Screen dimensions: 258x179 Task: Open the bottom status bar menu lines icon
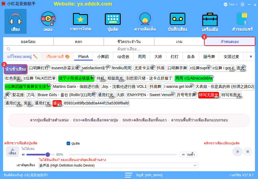128,175
